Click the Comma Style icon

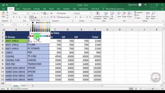[83, 17]
